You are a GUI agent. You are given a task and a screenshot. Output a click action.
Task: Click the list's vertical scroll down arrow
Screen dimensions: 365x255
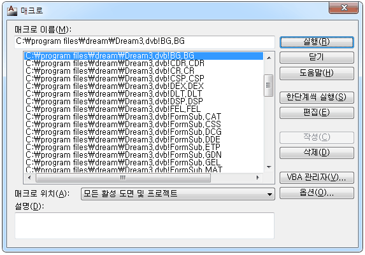click(x=269, y=167)
